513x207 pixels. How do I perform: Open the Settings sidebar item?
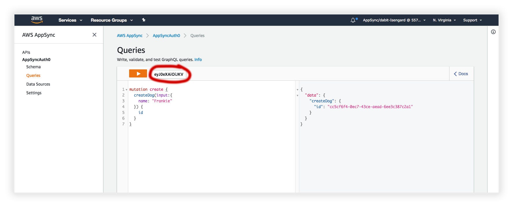(34, 93)
